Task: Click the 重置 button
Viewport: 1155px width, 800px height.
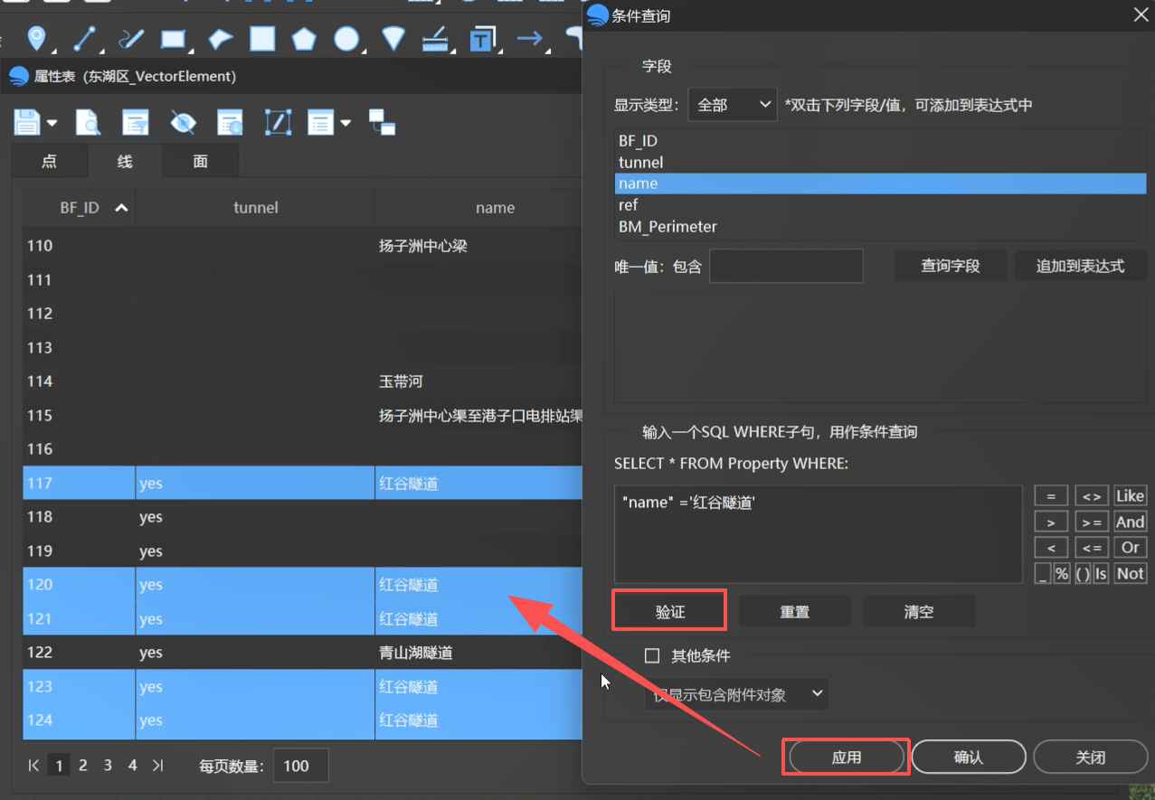Action: tap(795, 612)
